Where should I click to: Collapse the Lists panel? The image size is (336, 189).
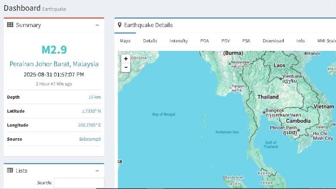coord(97,170)
